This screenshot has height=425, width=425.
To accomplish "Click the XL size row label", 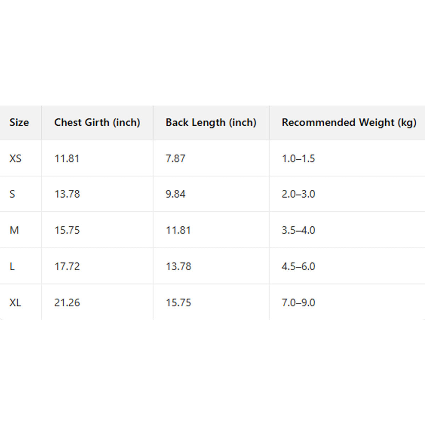I will tap(15, 302).
